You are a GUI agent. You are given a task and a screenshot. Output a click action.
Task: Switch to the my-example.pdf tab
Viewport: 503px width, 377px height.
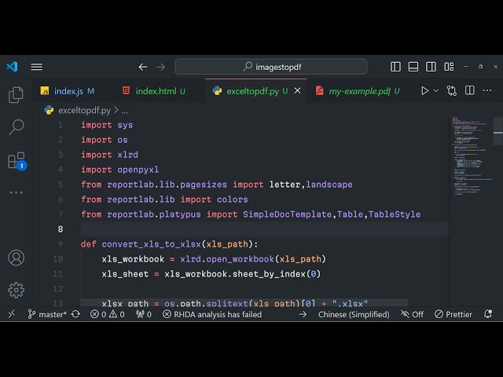click(359, 91)
